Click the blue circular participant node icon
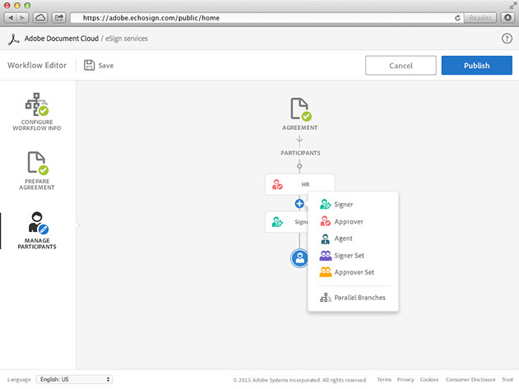The height and width of the screenshot is (389, 519). point(299,258)
